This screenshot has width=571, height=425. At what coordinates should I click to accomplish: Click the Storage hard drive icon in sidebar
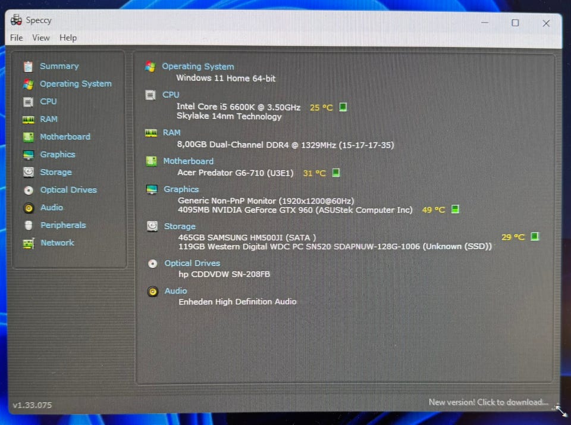click(29, 172)
